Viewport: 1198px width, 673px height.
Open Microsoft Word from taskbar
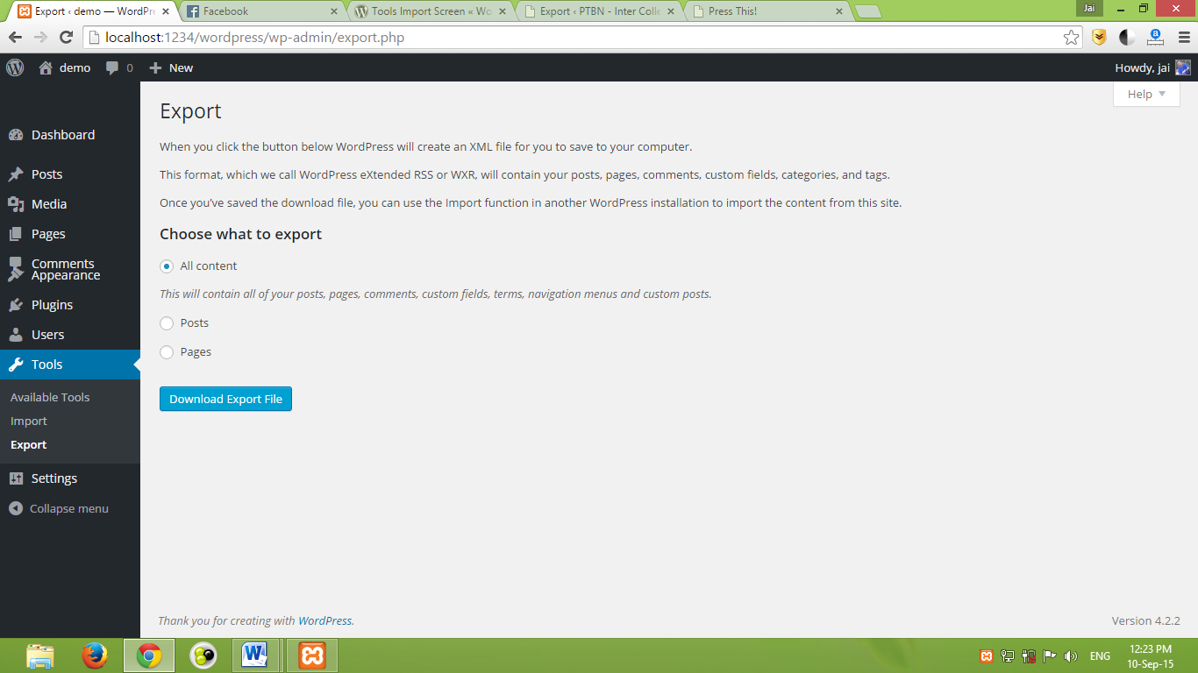[x=255, y=655]
